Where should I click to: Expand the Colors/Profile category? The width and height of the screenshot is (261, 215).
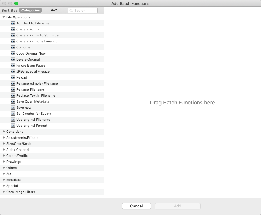(x=4, y=156)
